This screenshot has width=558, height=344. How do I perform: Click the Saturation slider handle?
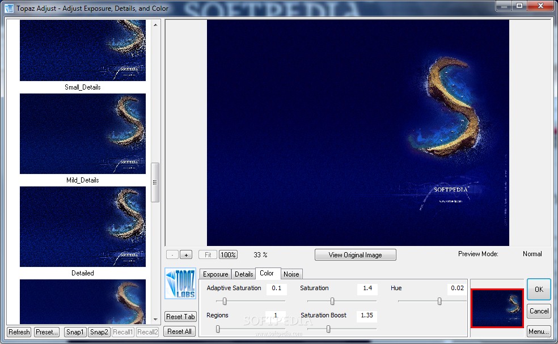[332, 301]
